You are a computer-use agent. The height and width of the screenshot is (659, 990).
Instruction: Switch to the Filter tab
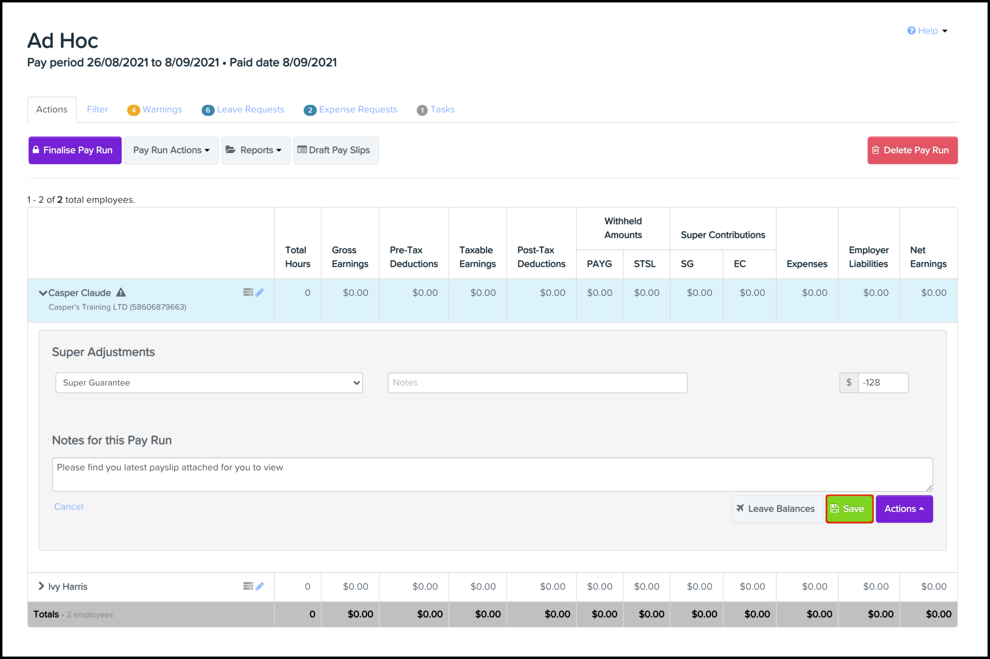(97, 110)
